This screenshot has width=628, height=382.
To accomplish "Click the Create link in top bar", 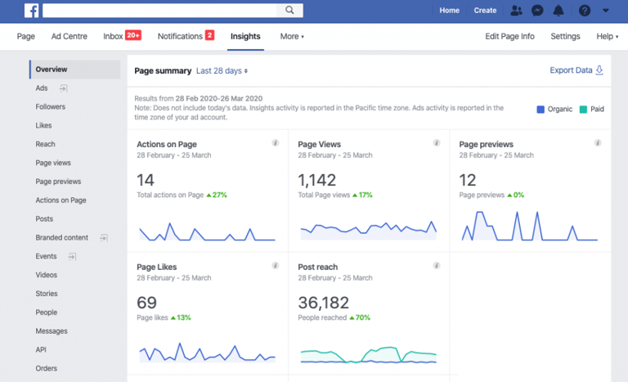I will [x=485, y=11].
